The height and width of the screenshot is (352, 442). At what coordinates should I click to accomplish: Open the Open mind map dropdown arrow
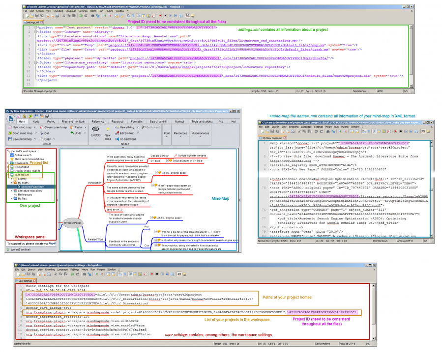[x=35, y=133]
